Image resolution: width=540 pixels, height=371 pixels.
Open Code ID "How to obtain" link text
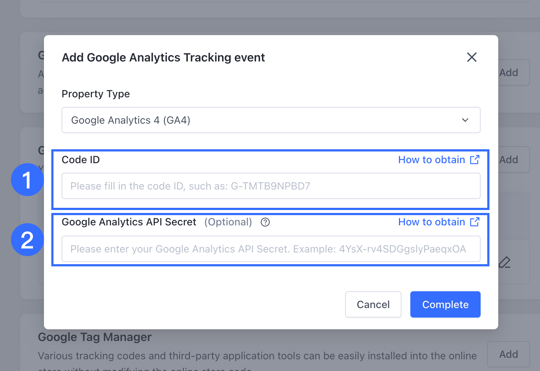pyautogui.click(x=432, y=160)
